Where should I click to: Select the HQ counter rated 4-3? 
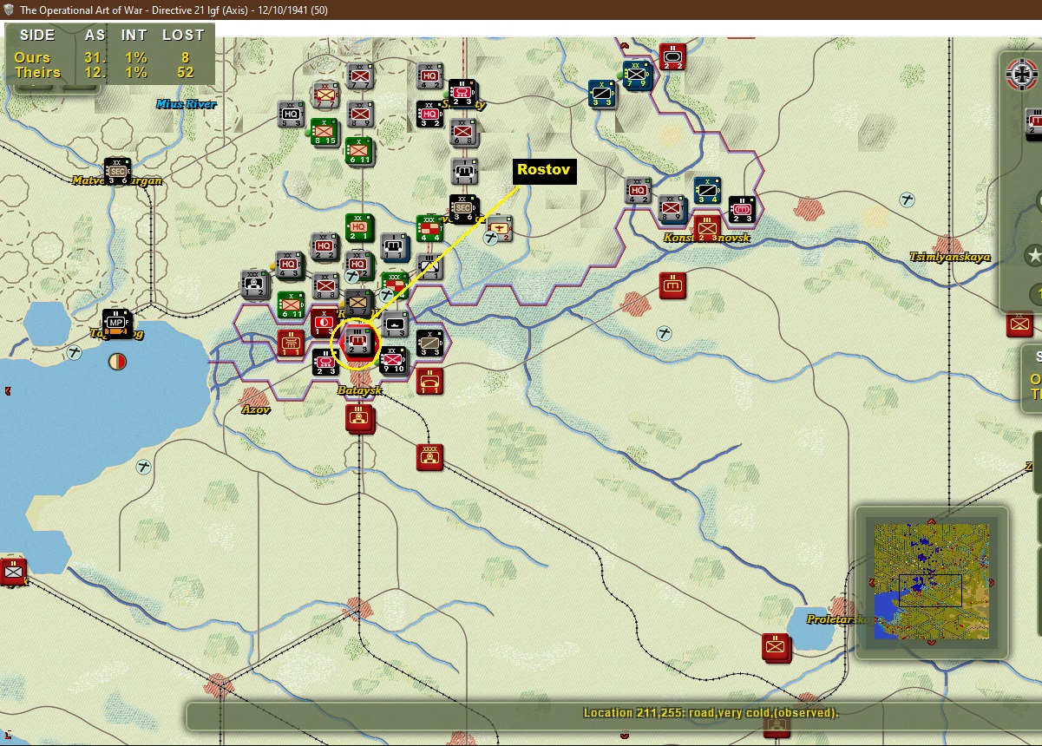click(290, 265)
